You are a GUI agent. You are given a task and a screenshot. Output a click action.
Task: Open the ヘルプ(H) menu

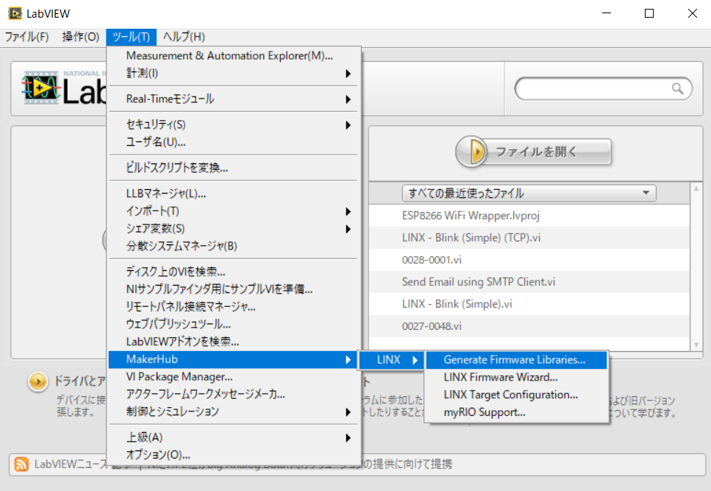[x=184, y=37]
